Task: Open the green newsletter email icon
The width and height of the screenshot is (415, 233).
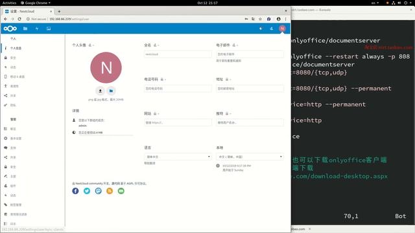Action: tap(121, 191)
